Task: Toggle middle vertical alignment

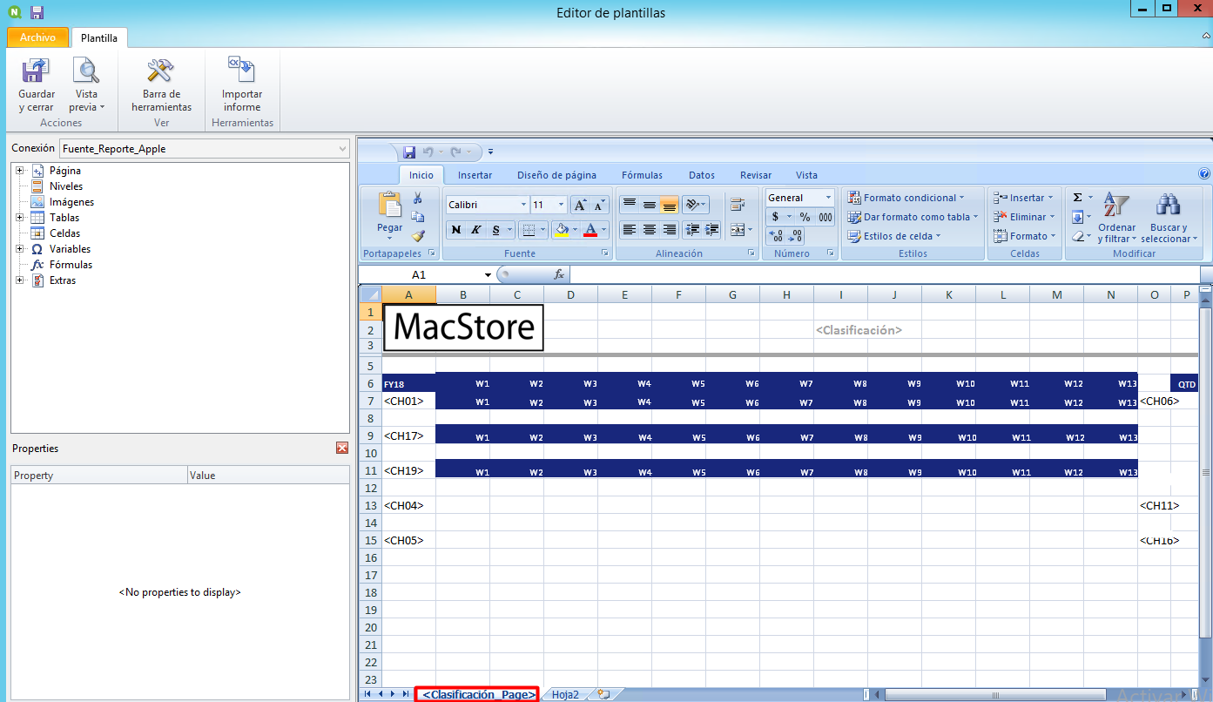Action: [650, 205]
